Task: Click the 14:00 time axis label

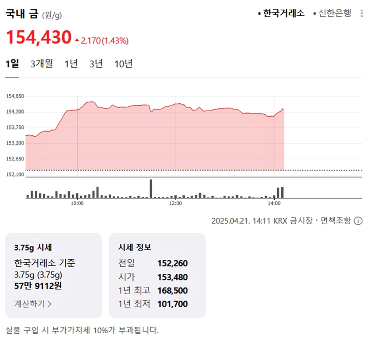Action: click(x=274, y=203)
